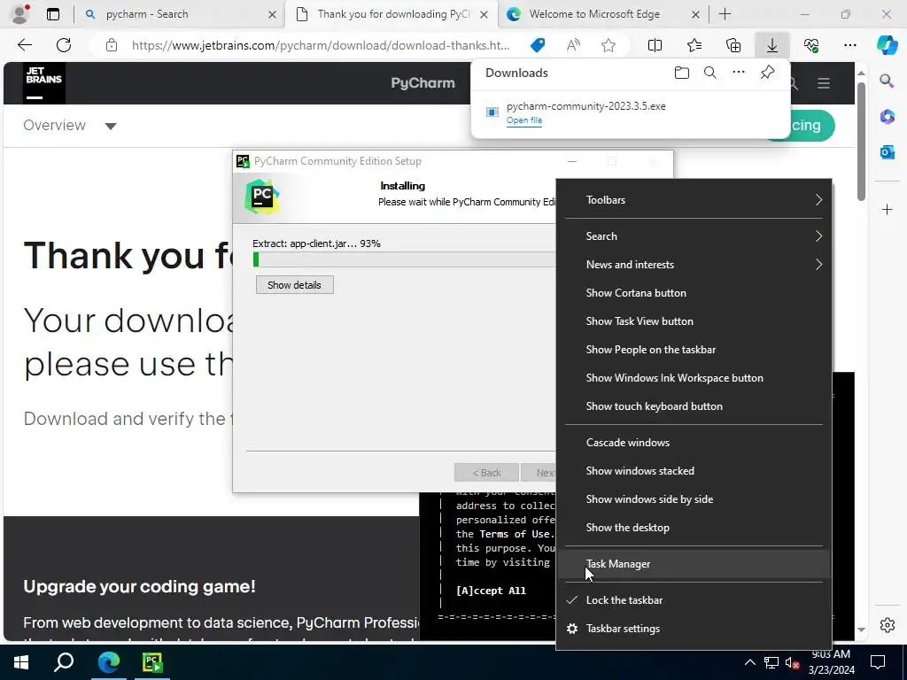
Task: Open sidebar settings gear icon
Action: point(887,625)
